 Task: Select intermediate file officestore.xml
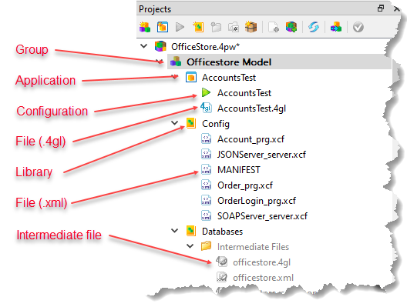coord(255,278)
